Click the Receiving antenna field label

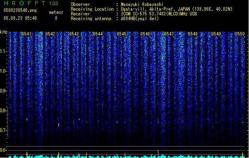tap(91, 19)
